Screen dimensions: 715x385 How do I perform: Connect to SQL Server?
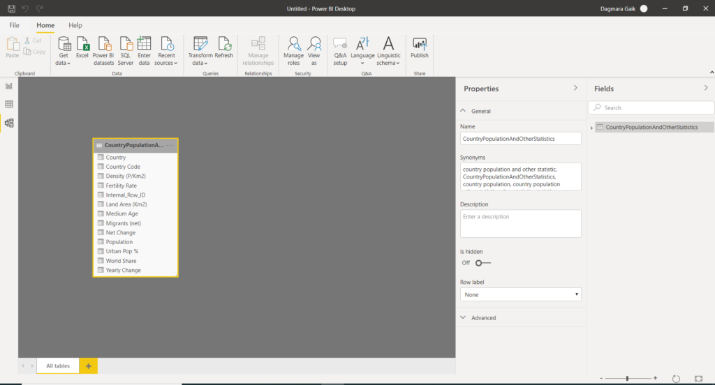126,51
